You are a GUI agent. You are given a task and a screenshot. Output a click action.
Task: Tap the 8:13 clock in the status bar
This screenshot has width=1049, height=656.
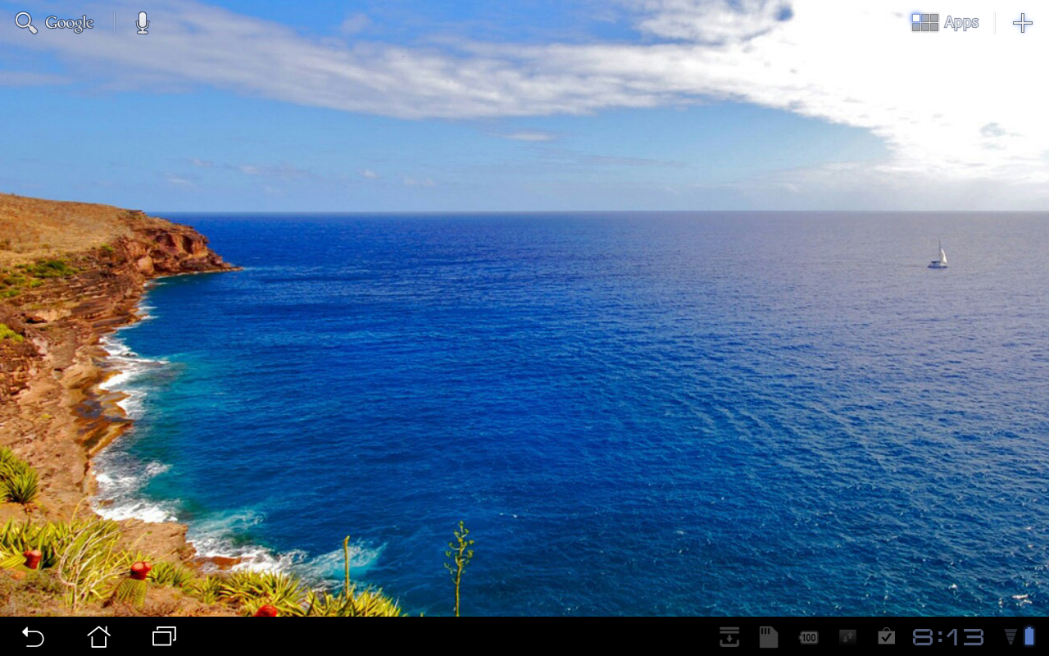[948, 637]
